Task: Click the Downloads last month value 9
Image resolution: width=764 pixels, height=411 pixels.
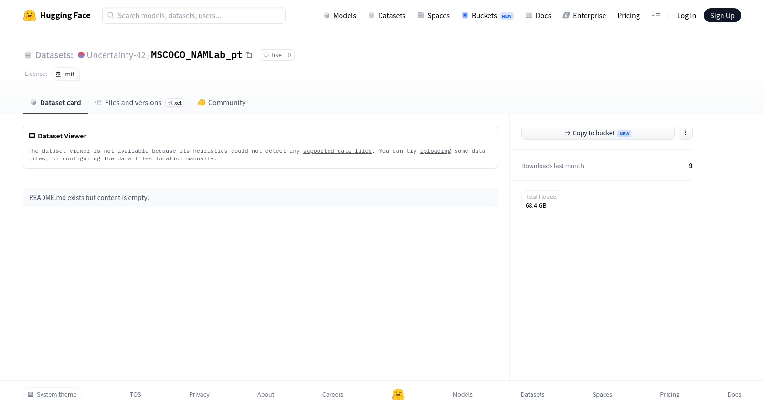Action: pos(690,166)
